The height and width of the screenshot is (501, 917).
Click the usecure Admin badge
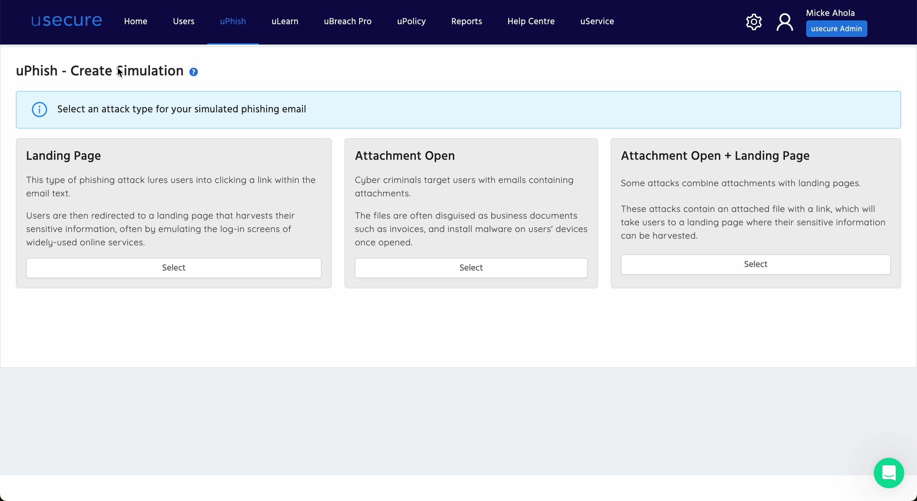click(836, 29)
